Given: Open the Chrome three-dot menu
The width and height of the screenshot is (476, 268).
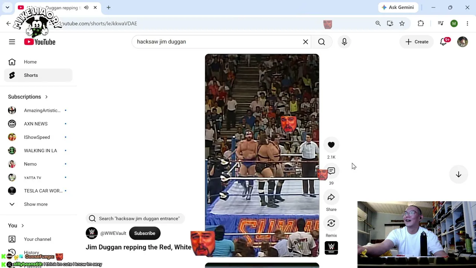Looking at the screenshot, I should (x=467, y=23).
